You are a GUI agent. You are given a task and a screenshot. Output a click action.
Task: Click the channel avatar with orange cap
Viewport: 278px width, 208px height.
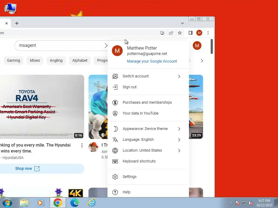click(93, 147)
